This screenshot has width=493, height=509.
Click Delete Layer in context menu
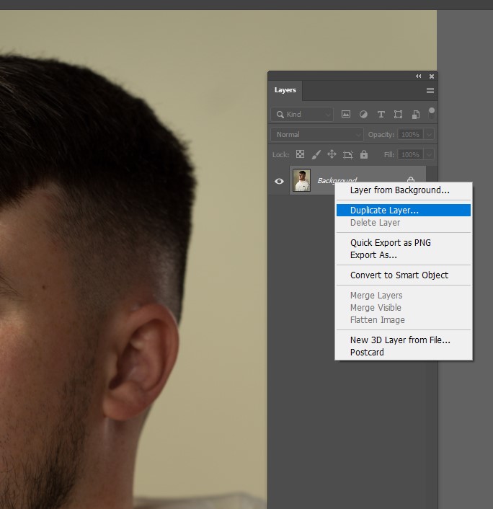coord(404,223)
